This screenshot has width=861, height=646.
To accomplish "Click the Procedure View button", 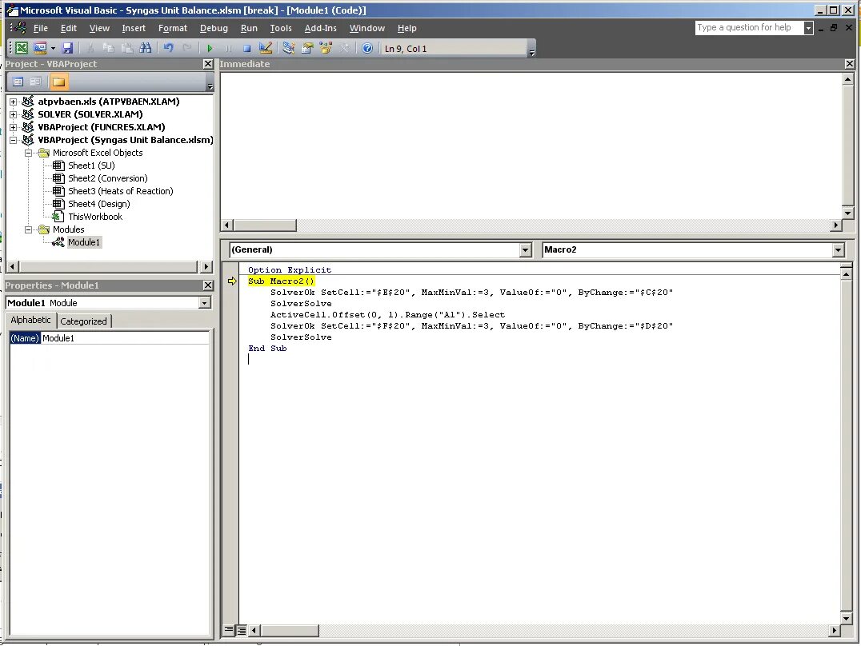I will [229, 630].
